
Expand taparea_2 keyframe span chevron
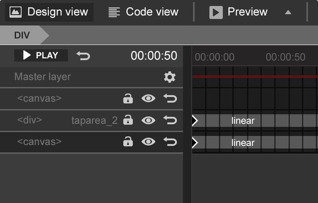click(195, 121)
